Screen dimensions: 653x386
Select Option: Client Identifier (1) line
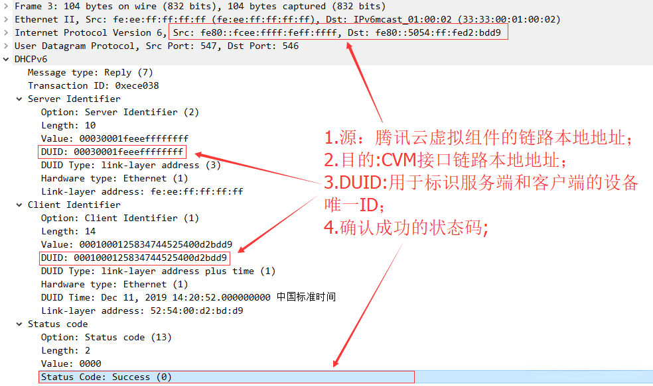tap(120, 218)
